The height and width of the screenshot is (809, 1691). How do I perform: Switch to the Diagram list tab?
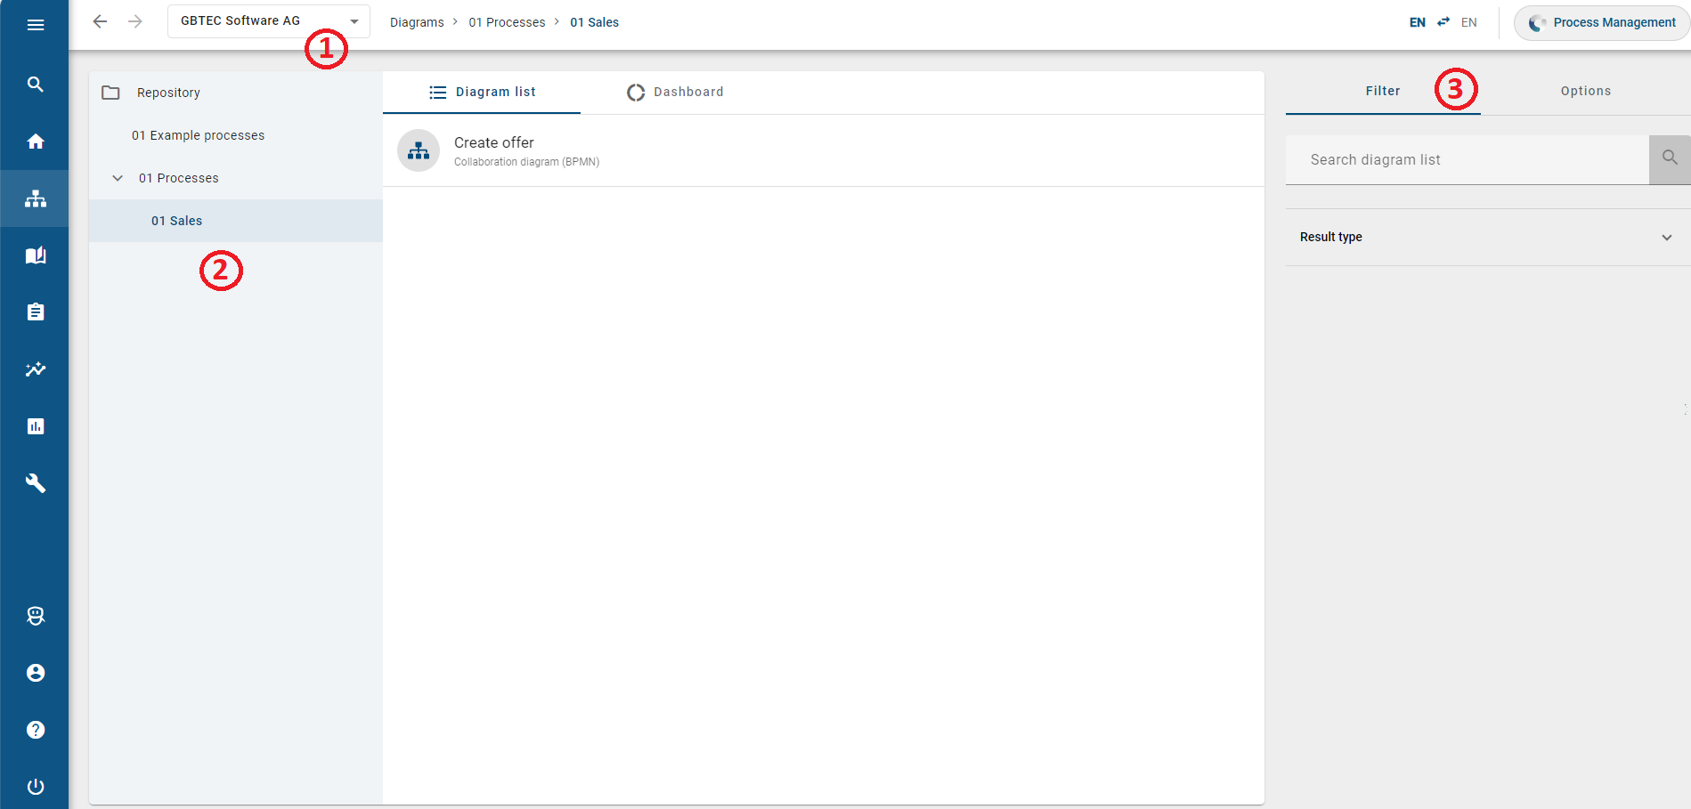pyautogui.click(x=482, y=92)
